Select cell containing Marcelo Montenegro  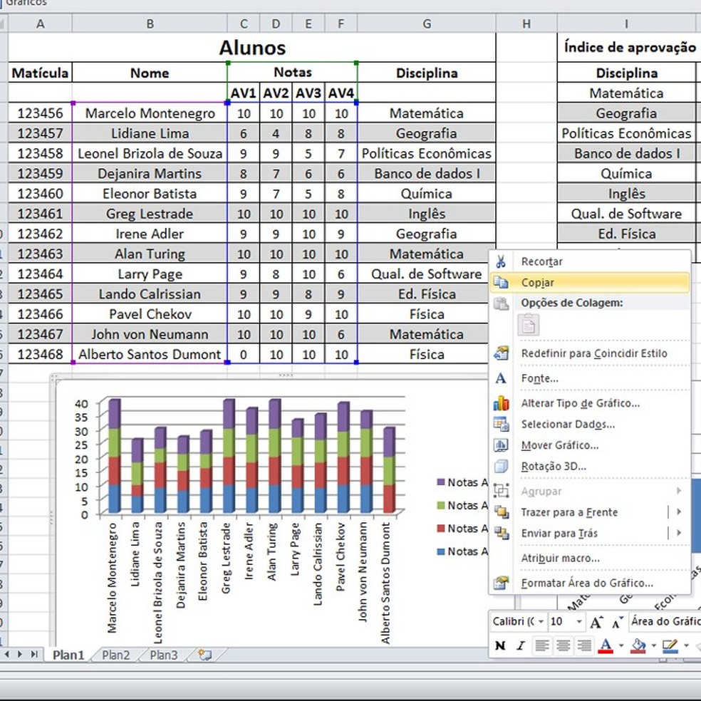[150, 113]
